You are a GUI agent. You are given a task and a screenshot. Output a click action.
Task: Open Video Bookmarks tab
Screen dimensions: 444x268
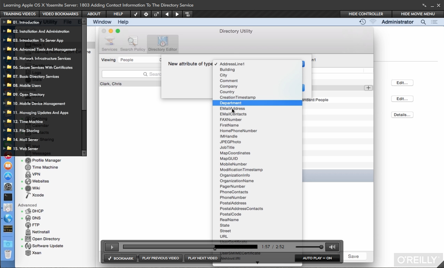[60, 14]
